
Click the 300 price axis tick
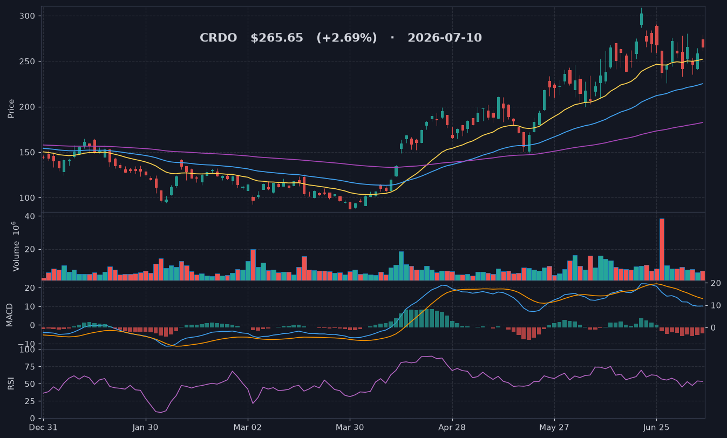coord(28,16)
